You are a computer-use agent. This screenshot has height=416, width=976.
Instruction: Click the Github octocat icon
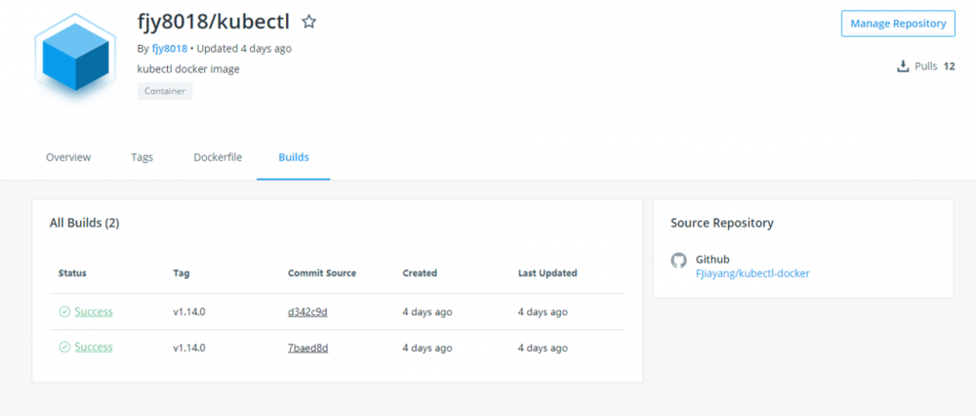678,261
